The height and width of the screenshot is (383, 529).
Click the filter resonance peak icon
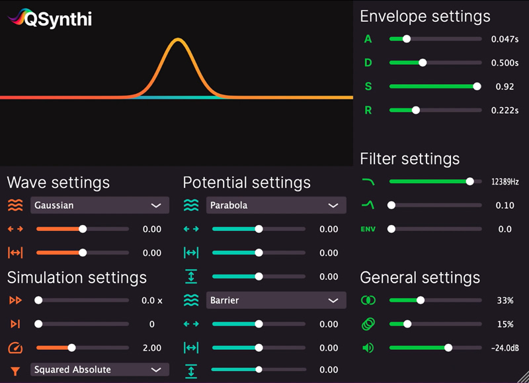(x=368, y=205)
